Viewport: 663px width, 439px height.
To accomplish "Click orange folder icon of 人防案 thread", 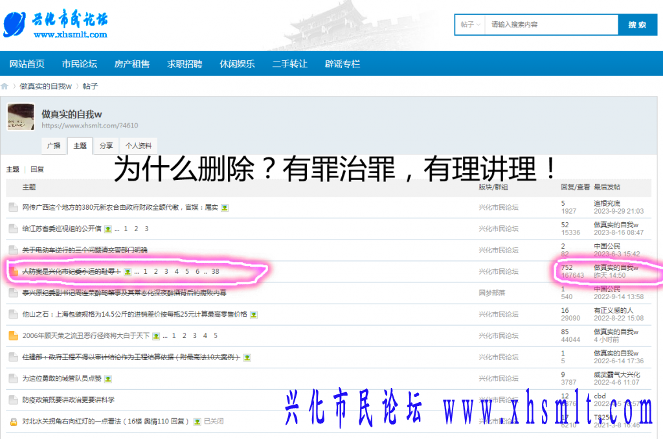I will pyautogui.click(x=14, y=271).
